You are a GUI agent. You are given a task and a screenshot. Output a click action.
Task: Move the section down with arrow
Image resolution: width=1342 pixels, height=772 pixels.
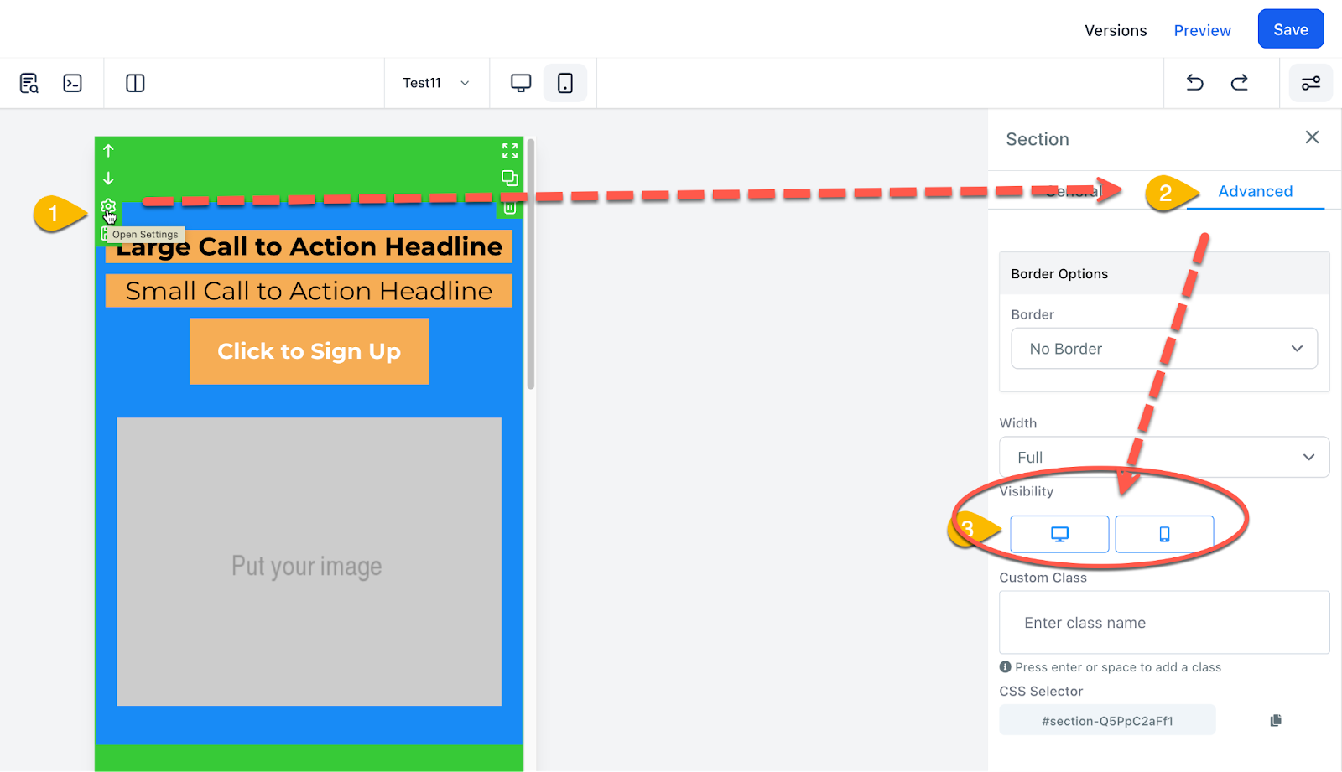click(x=108, y=179)
